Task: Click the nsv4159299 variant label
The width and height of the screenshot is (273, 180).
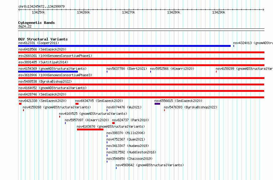Action: (x=244, y=69)
